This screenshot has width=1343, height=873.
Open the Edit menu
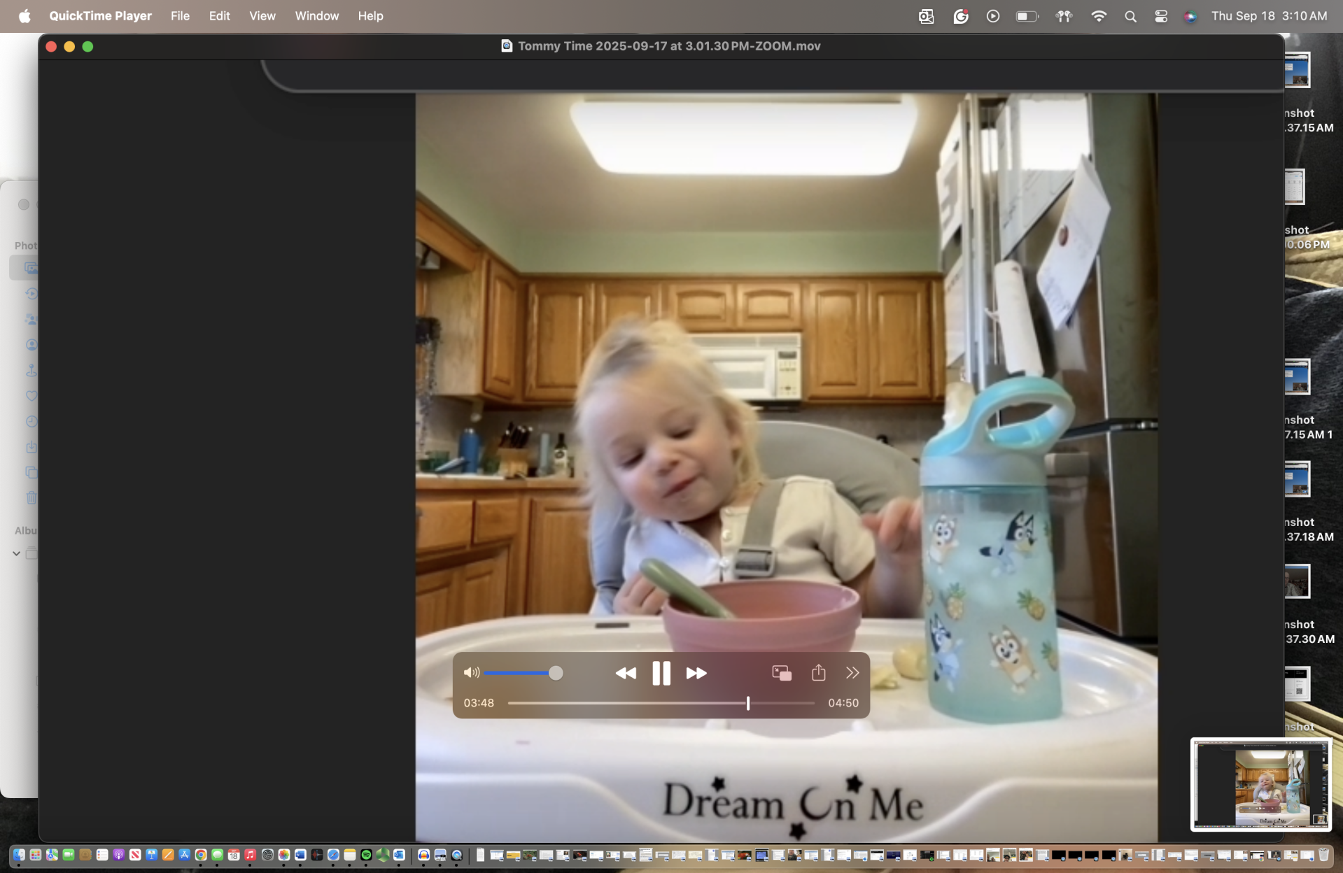tap(219, 15)
